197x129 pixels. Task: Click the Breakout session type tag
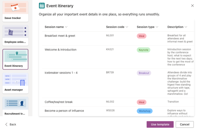point(144,73)
